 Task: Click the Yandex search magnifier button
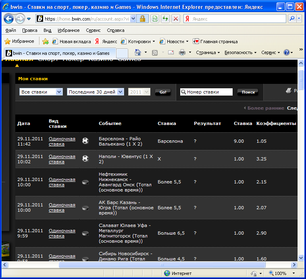pos(292,19)
